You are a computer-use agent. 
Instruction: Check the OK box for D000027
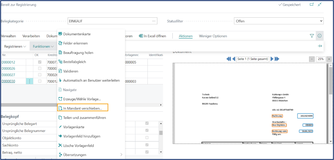tap(40, 75)
